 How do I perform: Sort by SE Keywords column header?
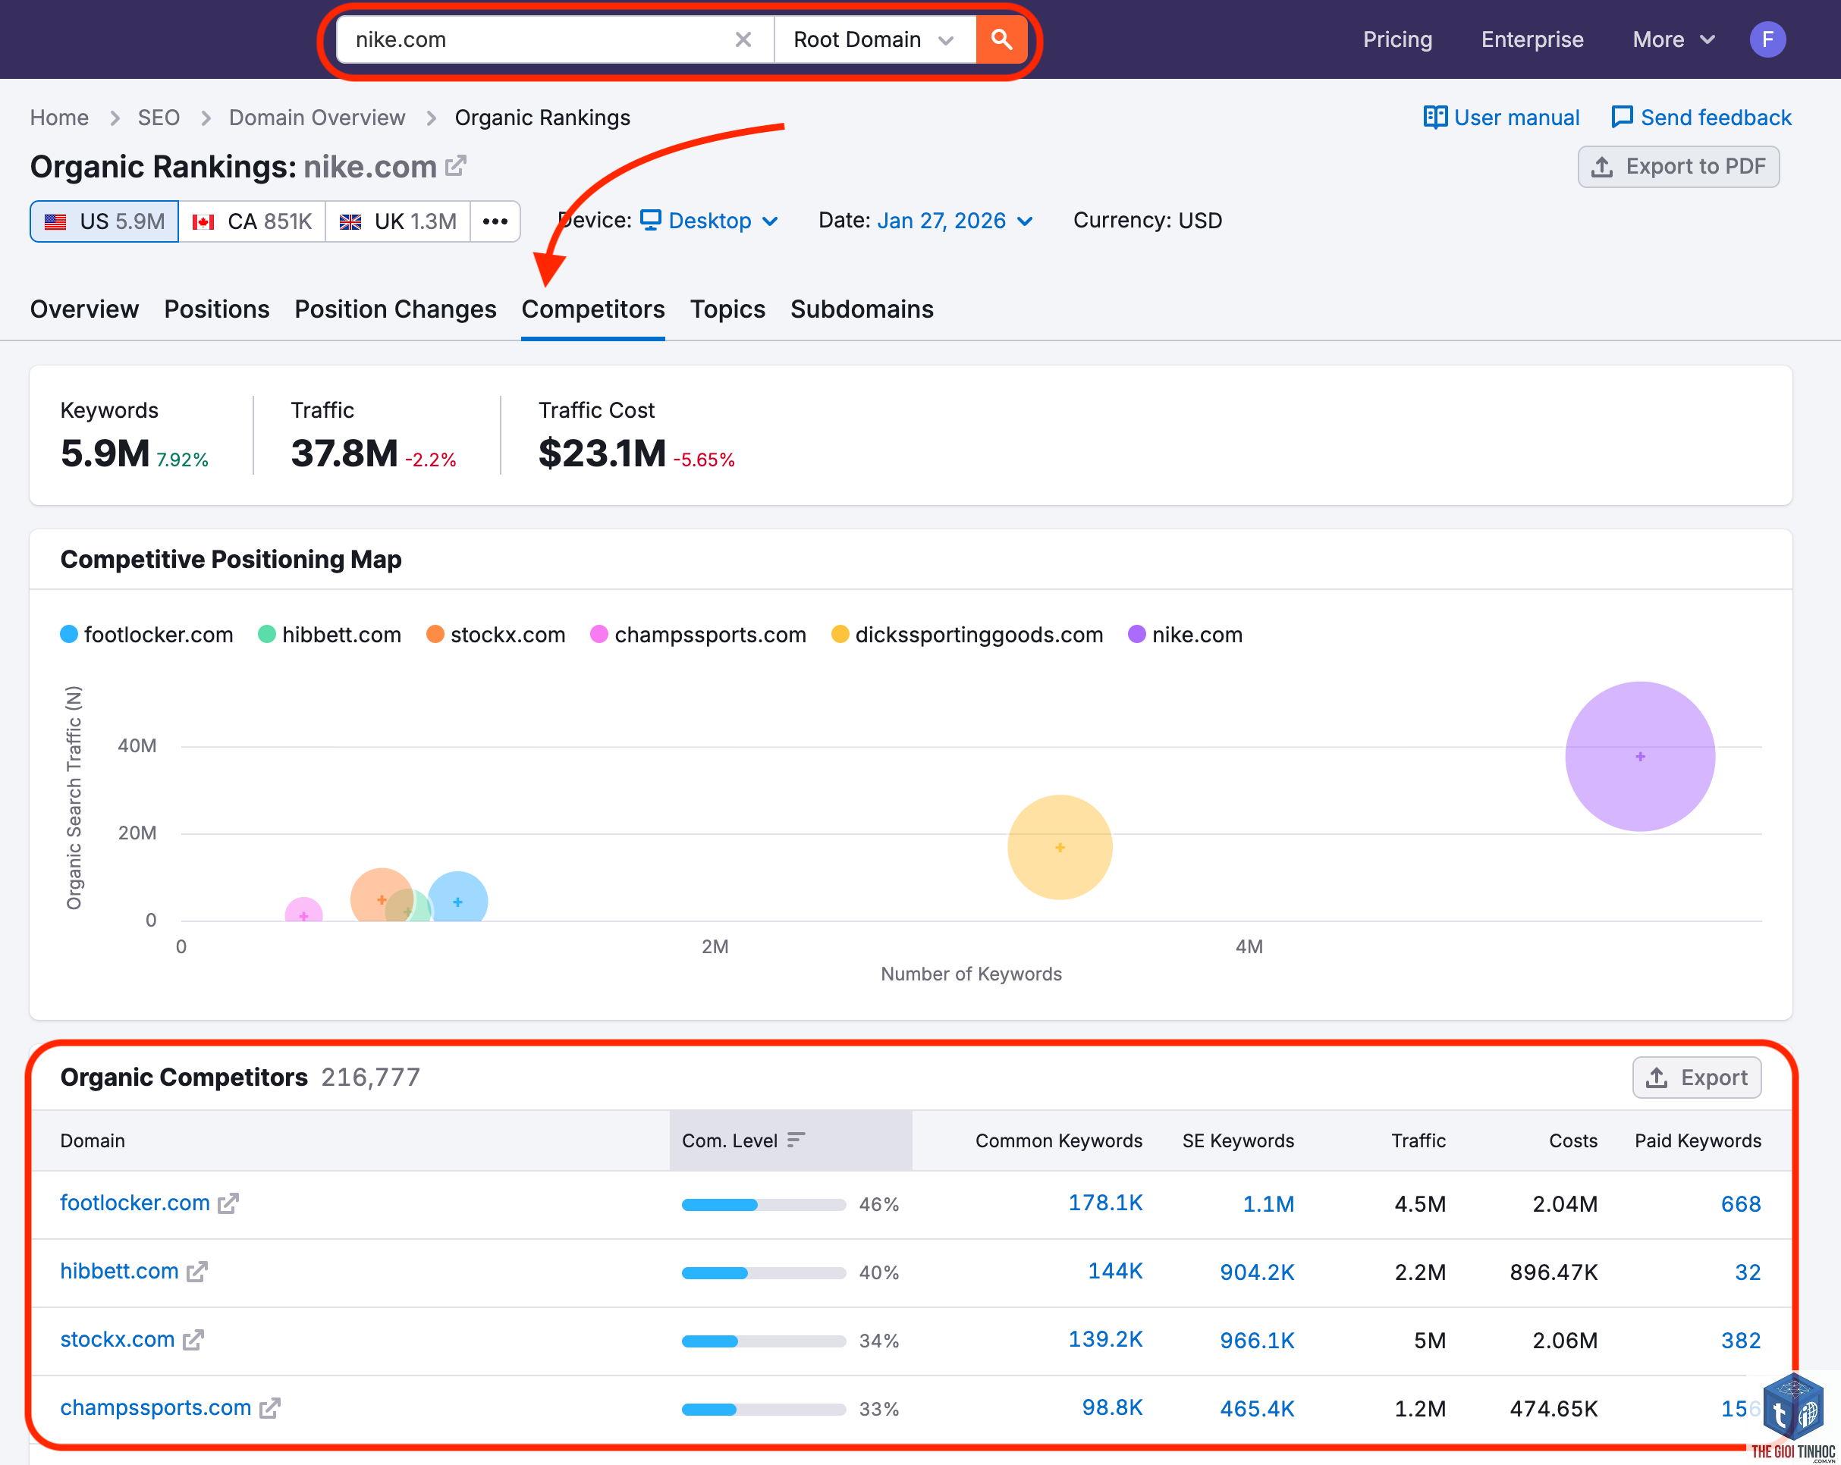1238,1140
